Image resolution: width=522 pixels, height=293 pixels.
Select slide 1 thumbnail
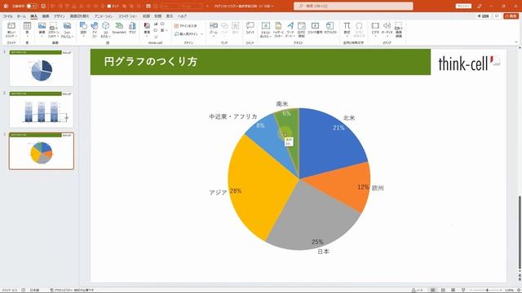(x=42, y=68)
